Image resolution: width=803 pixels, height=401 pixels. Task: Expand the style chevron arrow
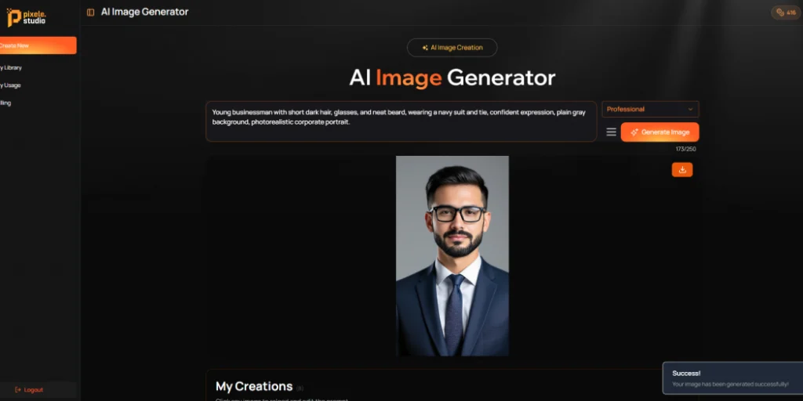pos(690,109)
